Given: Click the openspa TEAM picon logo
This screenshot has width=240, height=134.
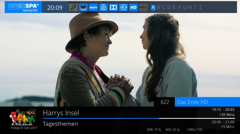Looking at the screenshot, I should 23,117.
